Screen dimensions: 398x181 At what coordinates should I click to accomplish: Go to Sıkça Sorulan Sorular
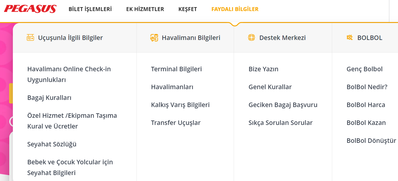pos(280,123)
